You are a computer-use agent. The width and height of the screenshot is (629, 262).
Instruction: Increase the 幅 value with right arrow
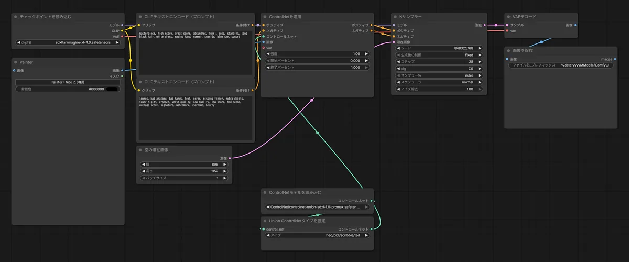point(225,165)
